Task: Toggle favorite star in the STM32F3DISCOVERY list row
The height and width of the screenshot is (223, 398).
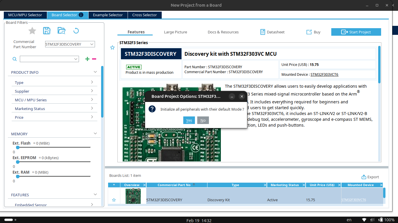Action: [114, 200]
